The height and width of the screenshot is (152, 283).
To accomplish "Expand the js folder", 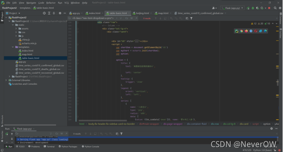I will point(16,36).
